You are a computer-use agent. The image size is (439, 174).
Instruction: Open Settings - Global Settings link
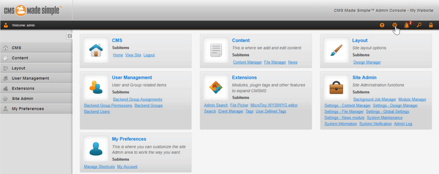coord(388,111)
